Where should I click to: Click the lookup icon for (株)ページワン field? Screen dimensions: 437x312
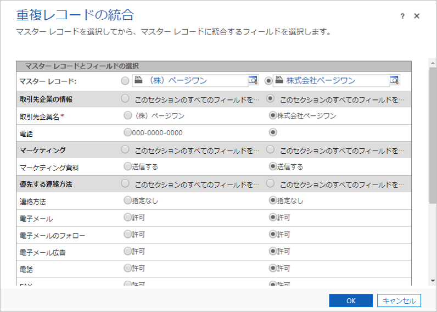pyautogui.click(x=253, y=81)
